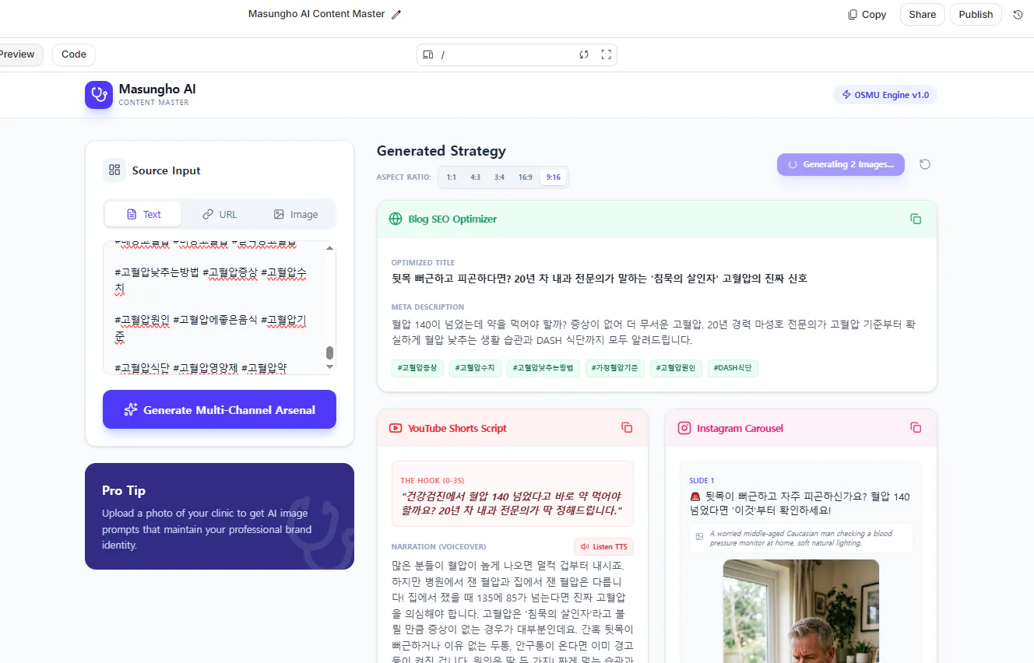Select the 3:4 aspect ratio
The height and width of the screenshot is (663, 1034).
tap(499, 177)
